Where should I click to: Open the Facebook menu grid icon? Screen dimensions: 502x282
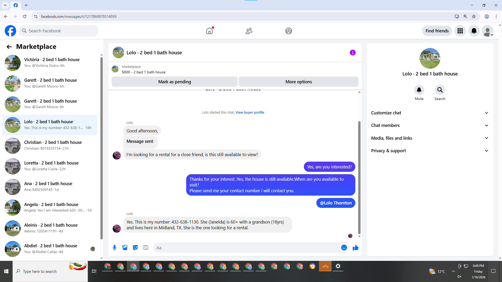click(x=460, y=31)
